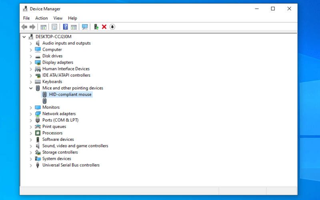The width and height of the screenshot is (320, 200).
Task: Expand the Ports (COM & LPT) node
Action: coord(31,120)
